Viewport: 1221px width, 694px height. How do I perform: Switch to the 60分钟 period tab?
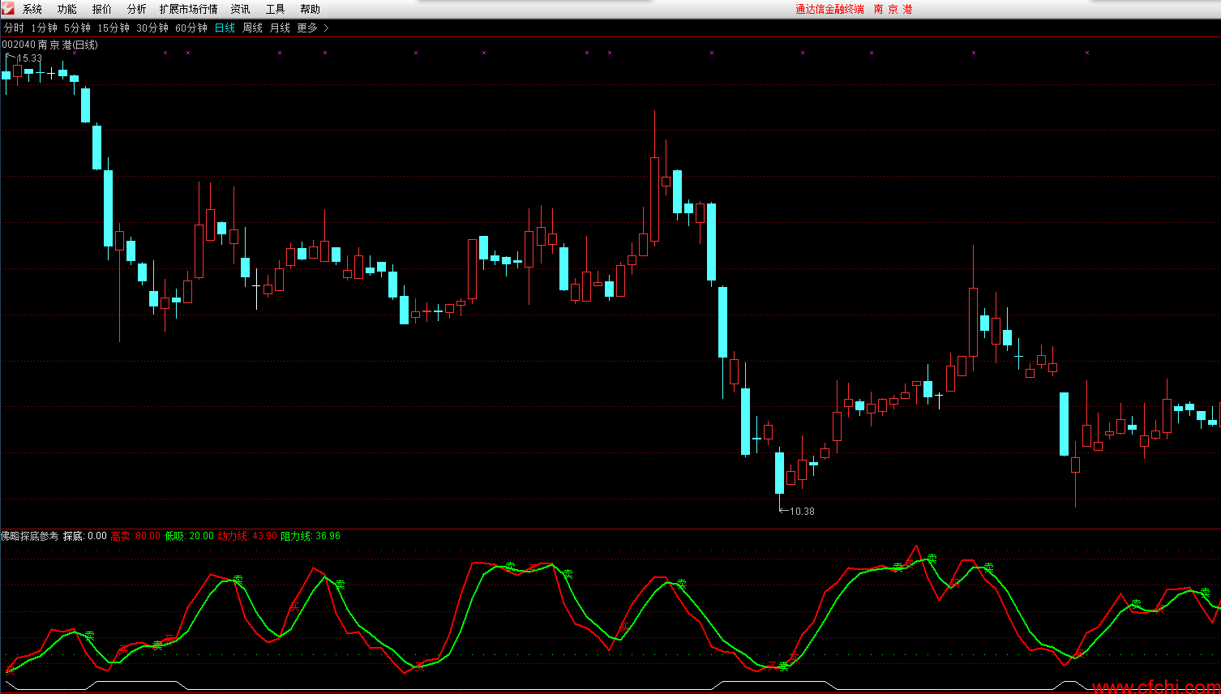click(x=191, y=28)
